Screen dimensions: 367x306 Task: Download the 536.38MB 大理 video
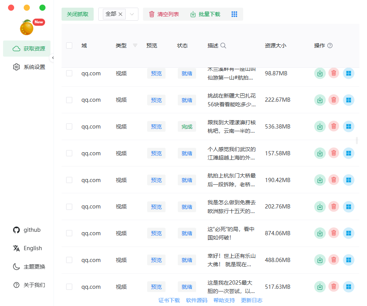coord(320,126)
